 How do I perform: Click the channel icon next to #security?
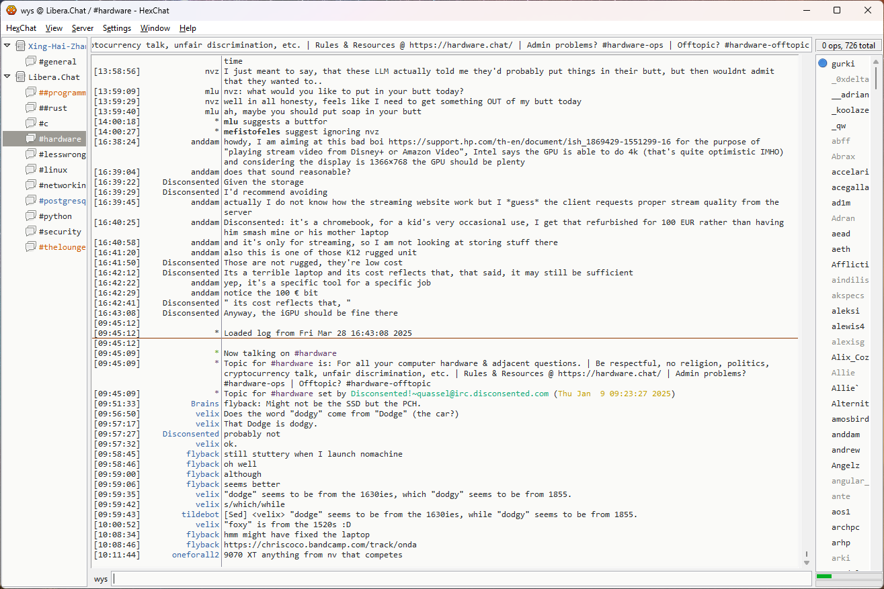pyautogui.click(x=31, y=232)
